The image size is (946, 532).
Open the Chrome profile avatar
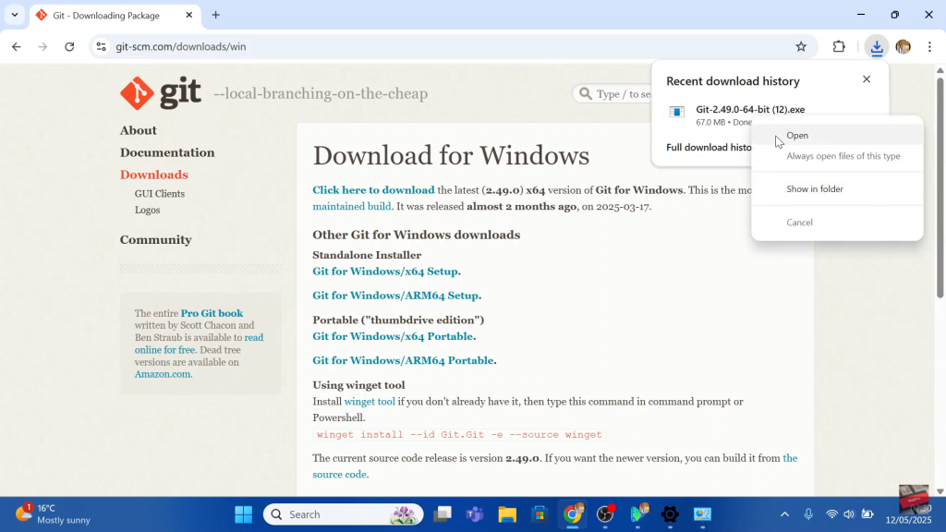point(904,46)
